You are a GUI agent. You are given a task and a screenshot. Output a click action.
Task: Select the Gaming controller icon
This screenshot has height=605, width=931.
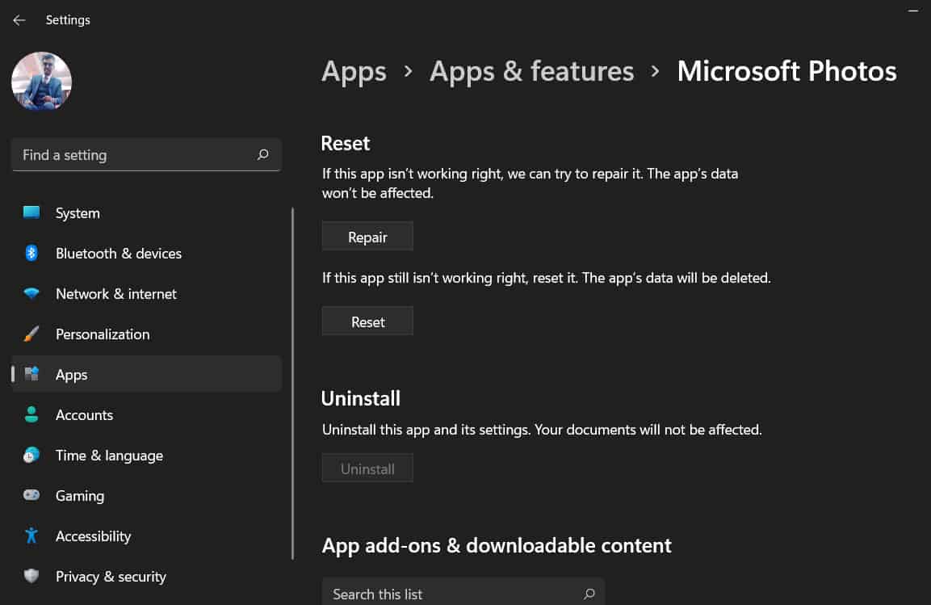coord(31,496)
